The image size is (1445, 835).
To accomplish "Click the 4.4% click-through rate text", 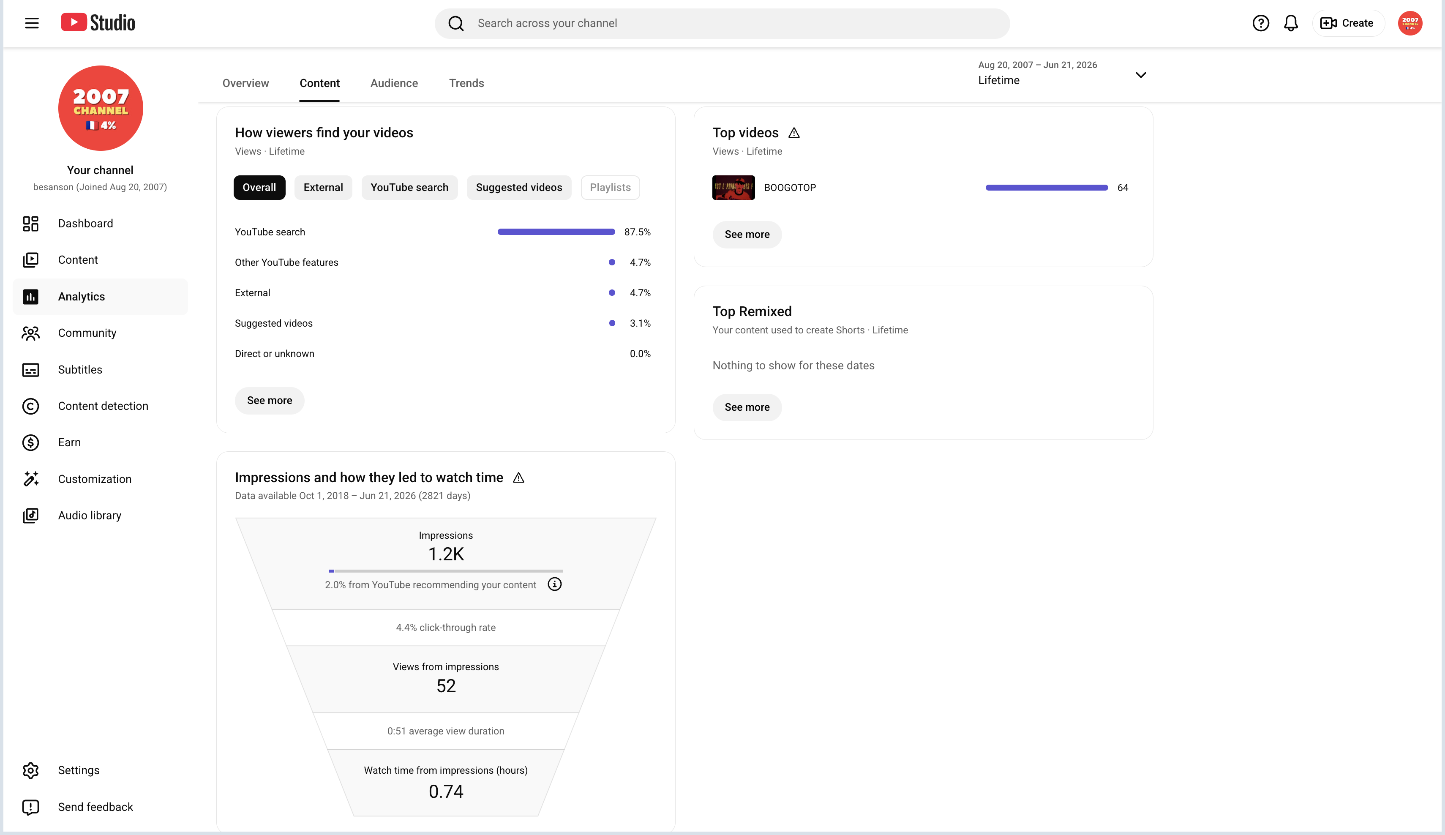I will pyautogui.click(x=445, y=628).
